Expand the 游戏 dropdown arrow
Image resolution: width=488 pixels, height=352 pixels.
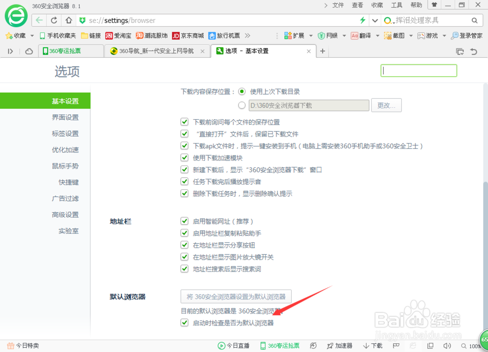point(444,36)
